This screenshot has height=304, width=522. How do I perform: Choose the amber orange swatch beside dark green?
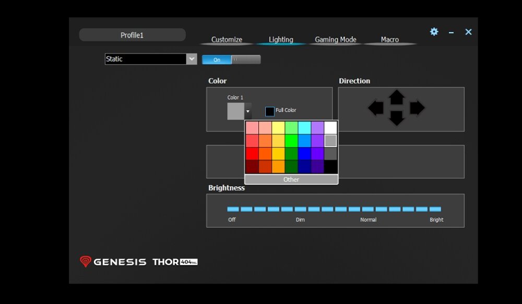(278, 167)
